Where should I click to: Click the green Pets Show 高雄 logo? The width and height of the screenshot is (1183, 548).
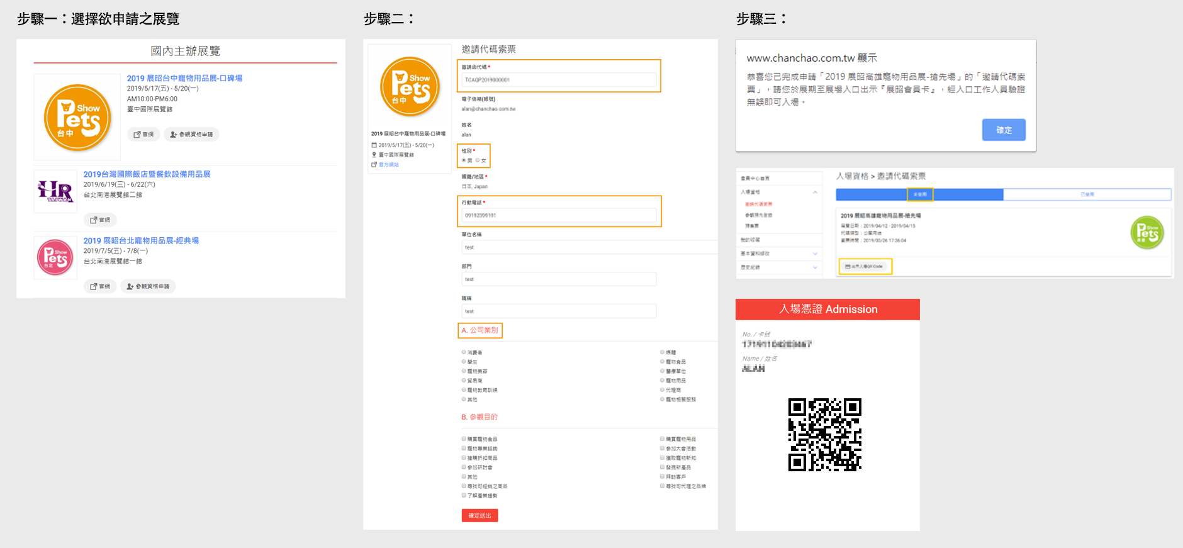(1147, 233)
